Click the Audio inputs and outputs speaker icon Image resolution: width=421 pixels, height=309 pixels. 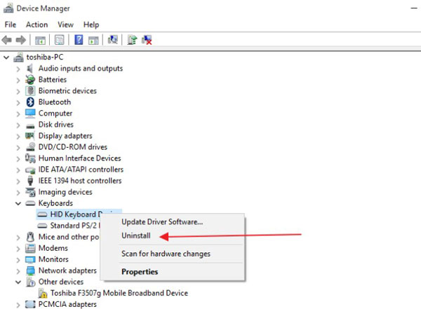pos(29,69)
